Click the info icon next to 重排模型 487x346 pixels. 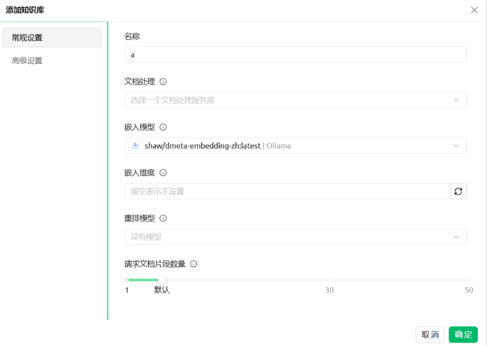click(x=163, y=218)
